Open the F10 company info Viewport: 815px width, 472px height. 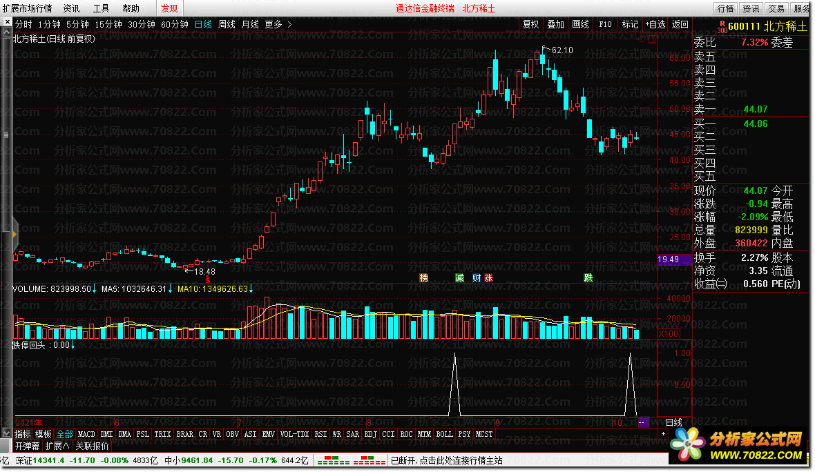pyautogui.click(x=605, y=24)
